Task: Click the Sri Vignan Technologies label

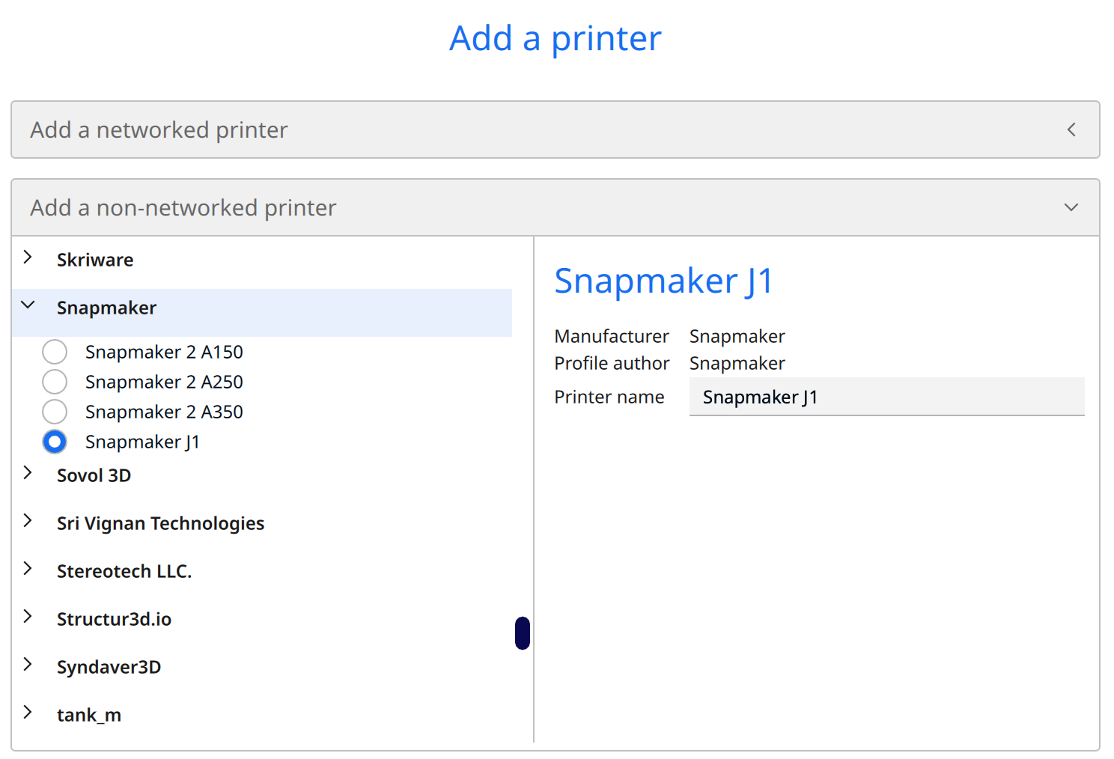Action: point(160,523)
